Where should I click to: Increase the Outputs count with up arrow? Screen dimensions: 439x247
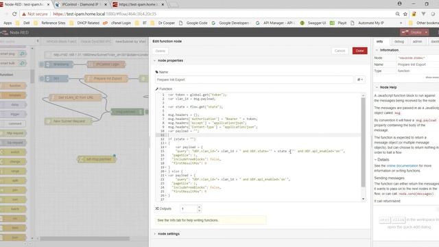[x=199, y=207]
